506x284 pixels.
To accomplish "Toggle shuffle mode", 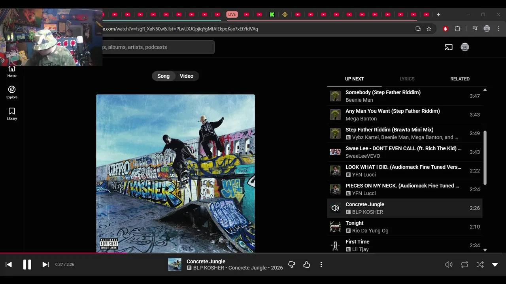I will [x=480, y=265].
